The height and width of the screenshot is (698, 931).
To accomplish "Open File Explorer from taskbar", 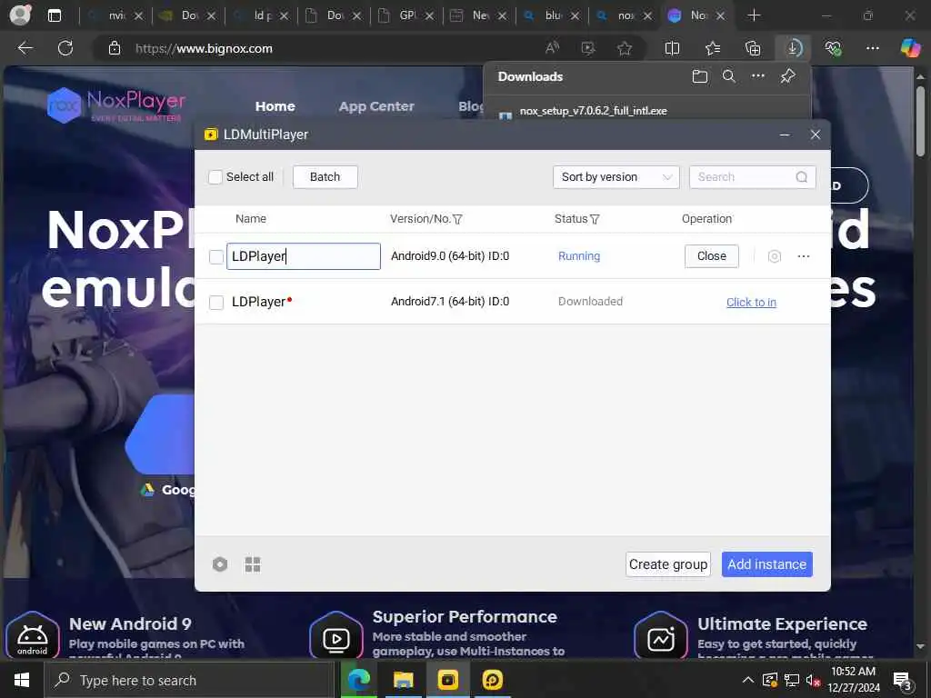I will coord(403,680).
